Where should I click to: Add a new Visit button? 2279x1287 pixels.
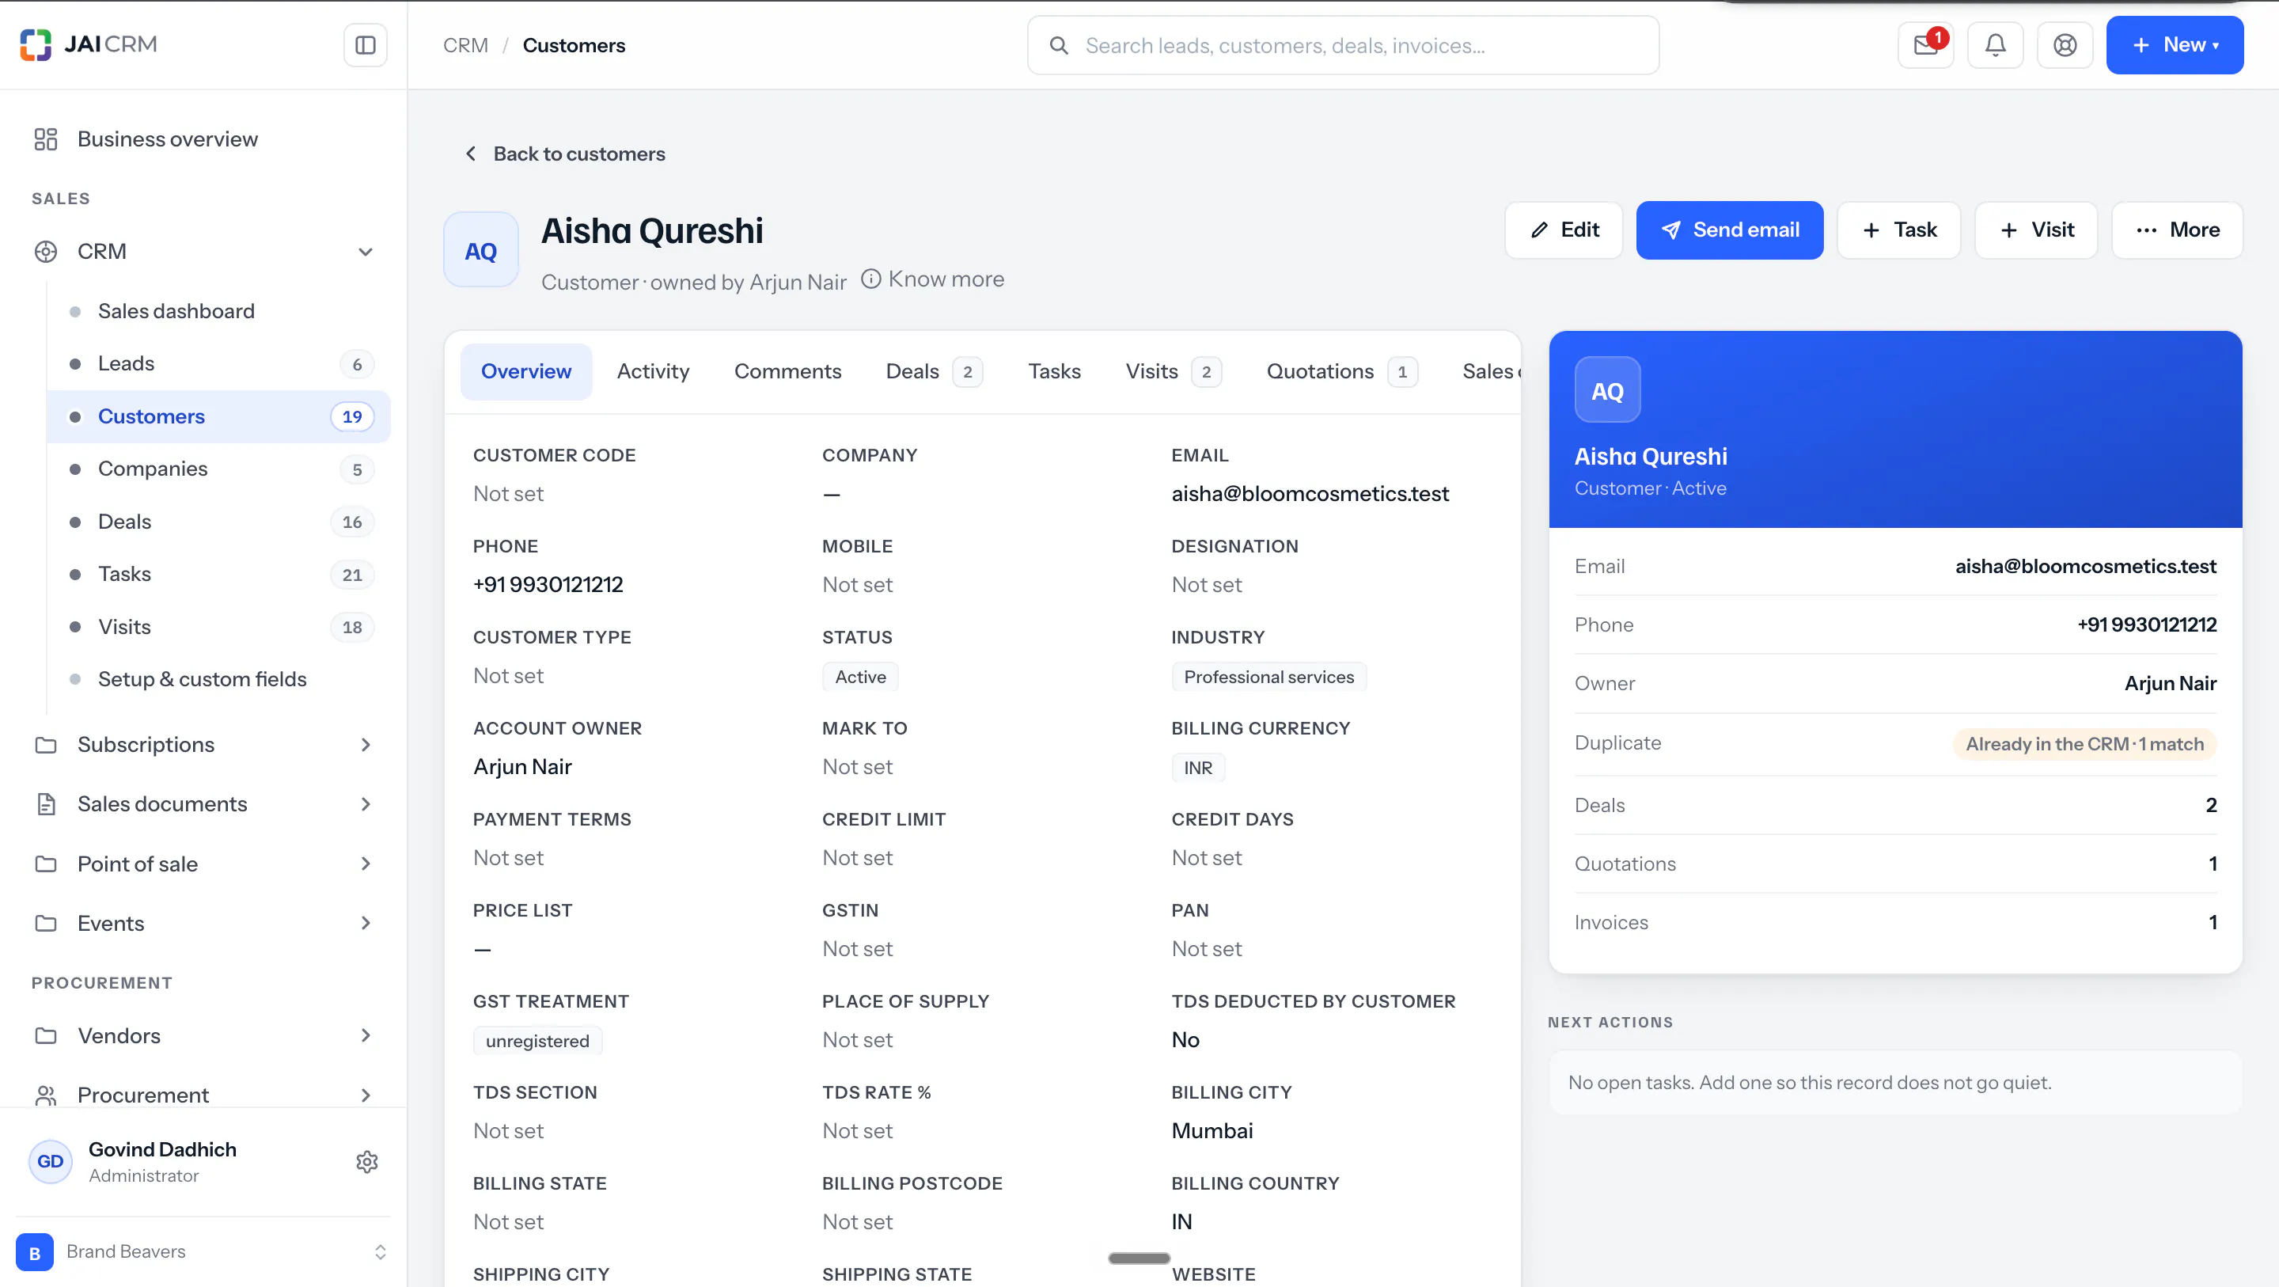click(x=2036, y=230)
